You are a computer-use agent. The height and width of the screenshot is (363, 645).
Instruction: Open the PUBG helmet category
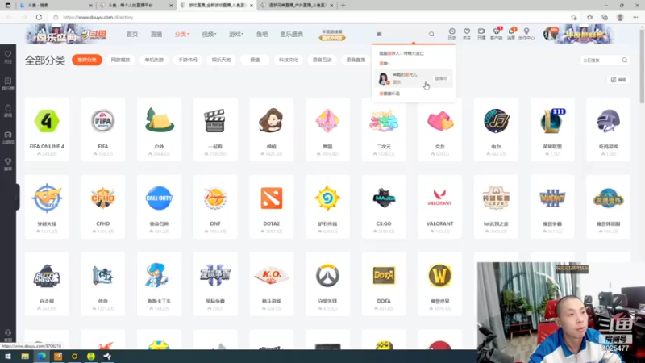click(x=609, y=129)
